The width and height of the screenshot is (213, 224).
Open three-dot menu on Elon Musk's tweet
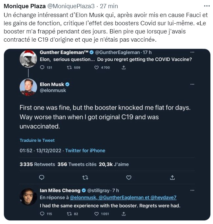click(192, 84)
